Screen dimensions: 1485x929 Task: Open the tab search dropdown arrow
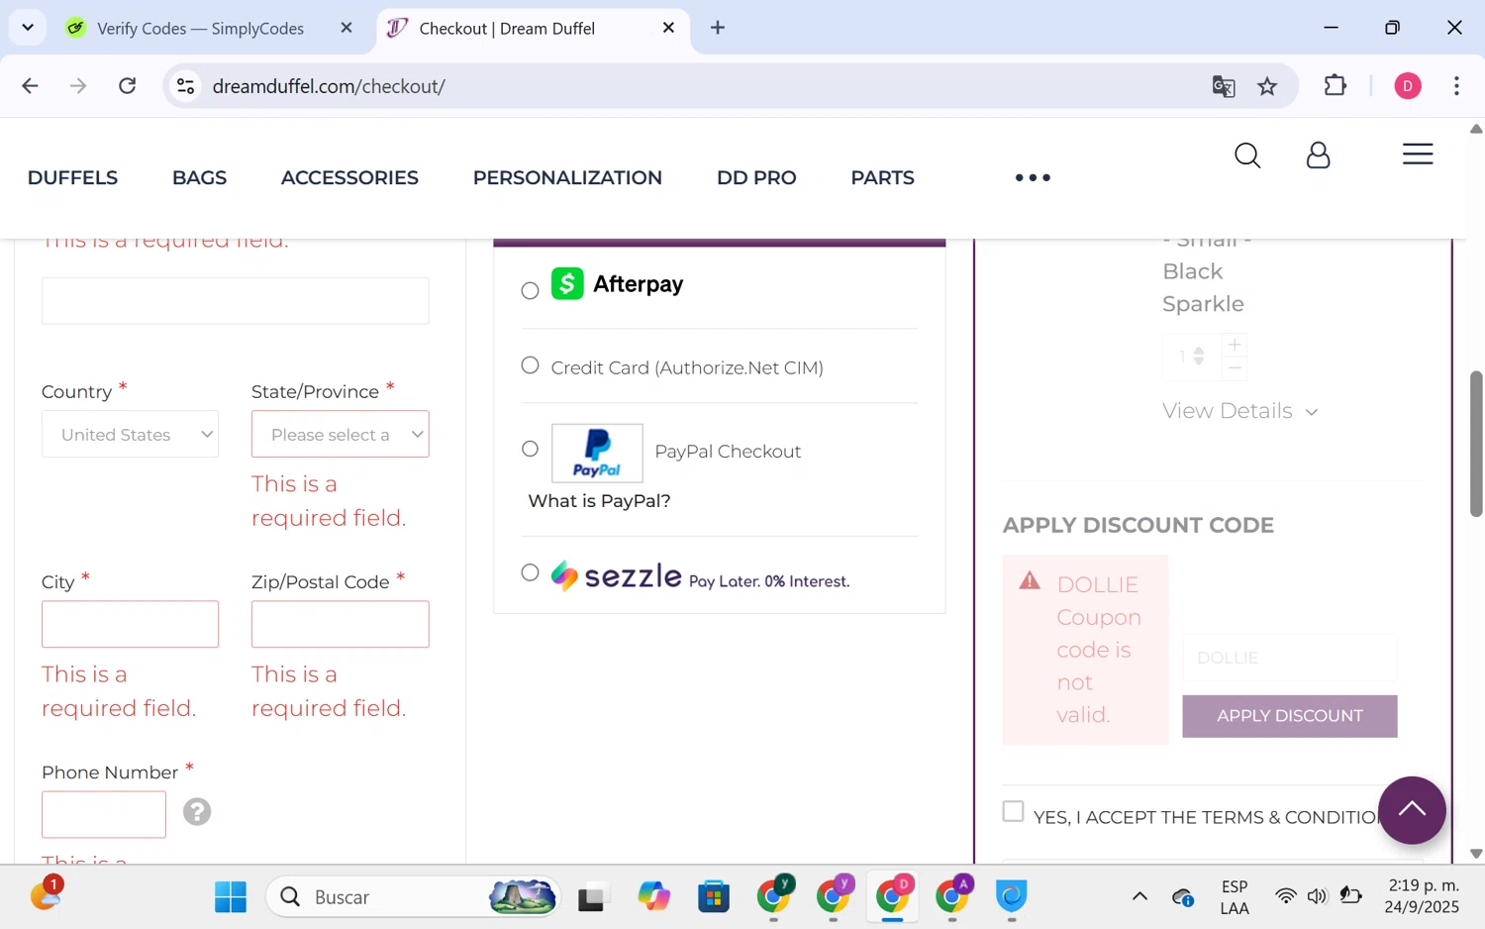pos(28,28)
